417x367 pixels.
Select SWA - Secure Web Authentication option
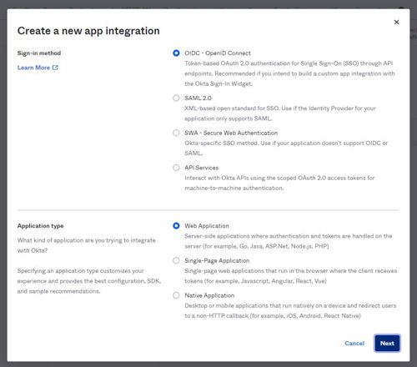[176, 133]
